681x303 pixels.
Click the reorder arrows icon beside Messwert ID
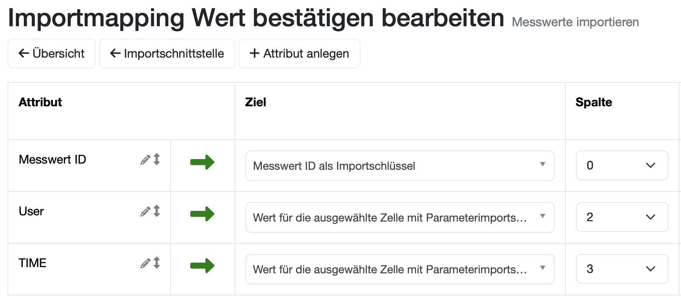157,159
